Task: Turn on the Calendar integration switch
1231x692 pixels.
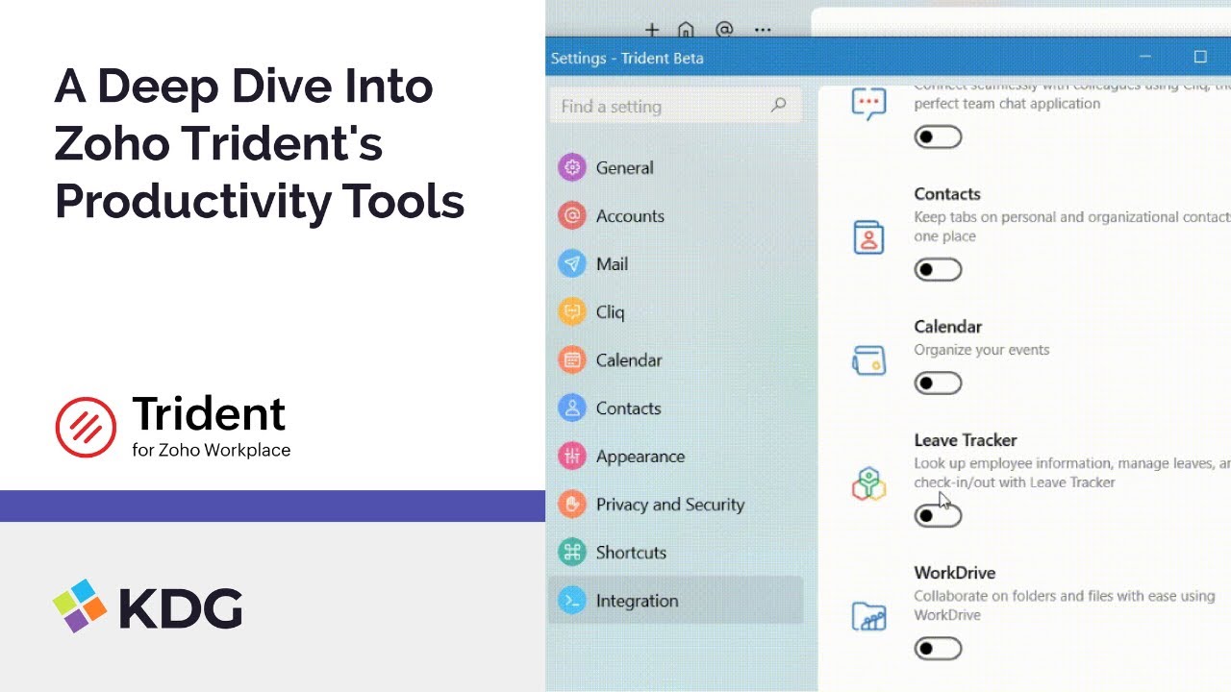Action: 938,383
